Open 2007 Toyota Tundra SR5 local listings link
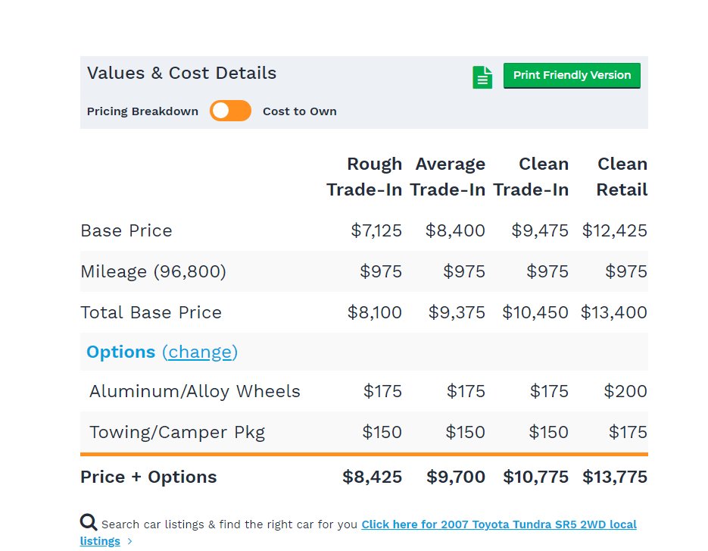 click(498, 524)
